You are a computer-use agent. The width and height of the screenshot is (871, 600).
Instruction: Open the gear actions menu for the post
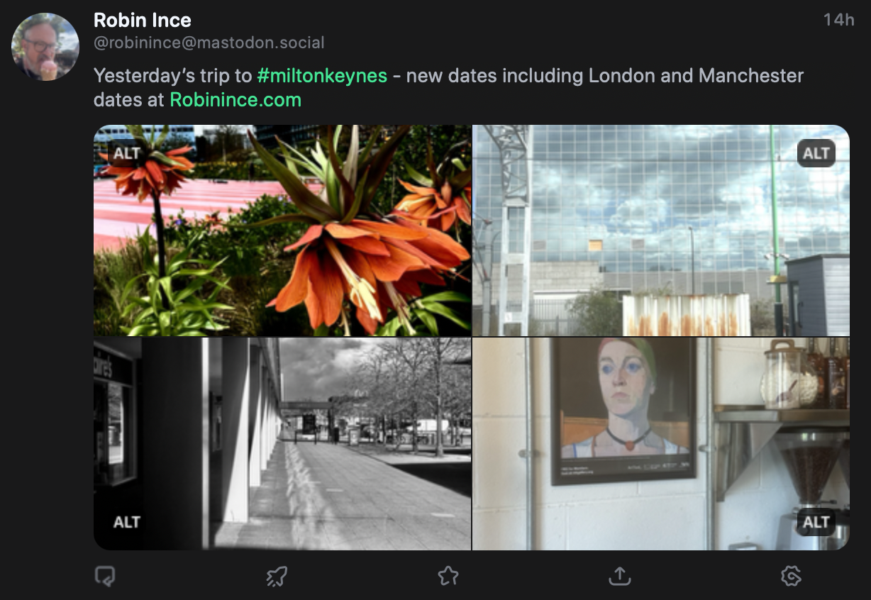790,576
